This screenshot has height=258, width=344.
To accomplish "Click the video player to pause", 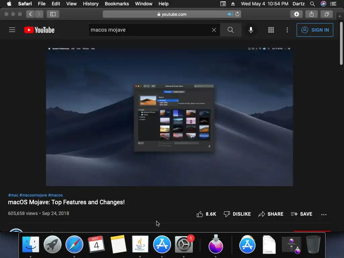I will 169,116.
